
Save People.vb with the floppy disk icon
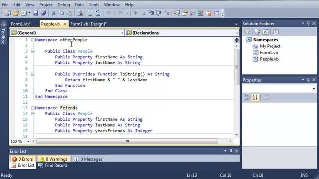click(x=36, y=13)
